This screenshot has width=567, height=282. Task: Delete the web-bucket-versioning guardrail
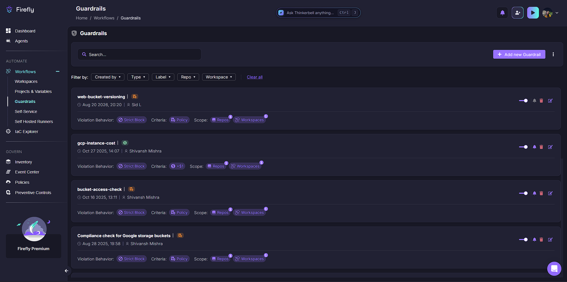(541, 101)
